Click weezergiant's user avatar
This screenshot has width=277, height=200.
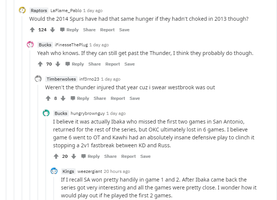pos(54,171)
